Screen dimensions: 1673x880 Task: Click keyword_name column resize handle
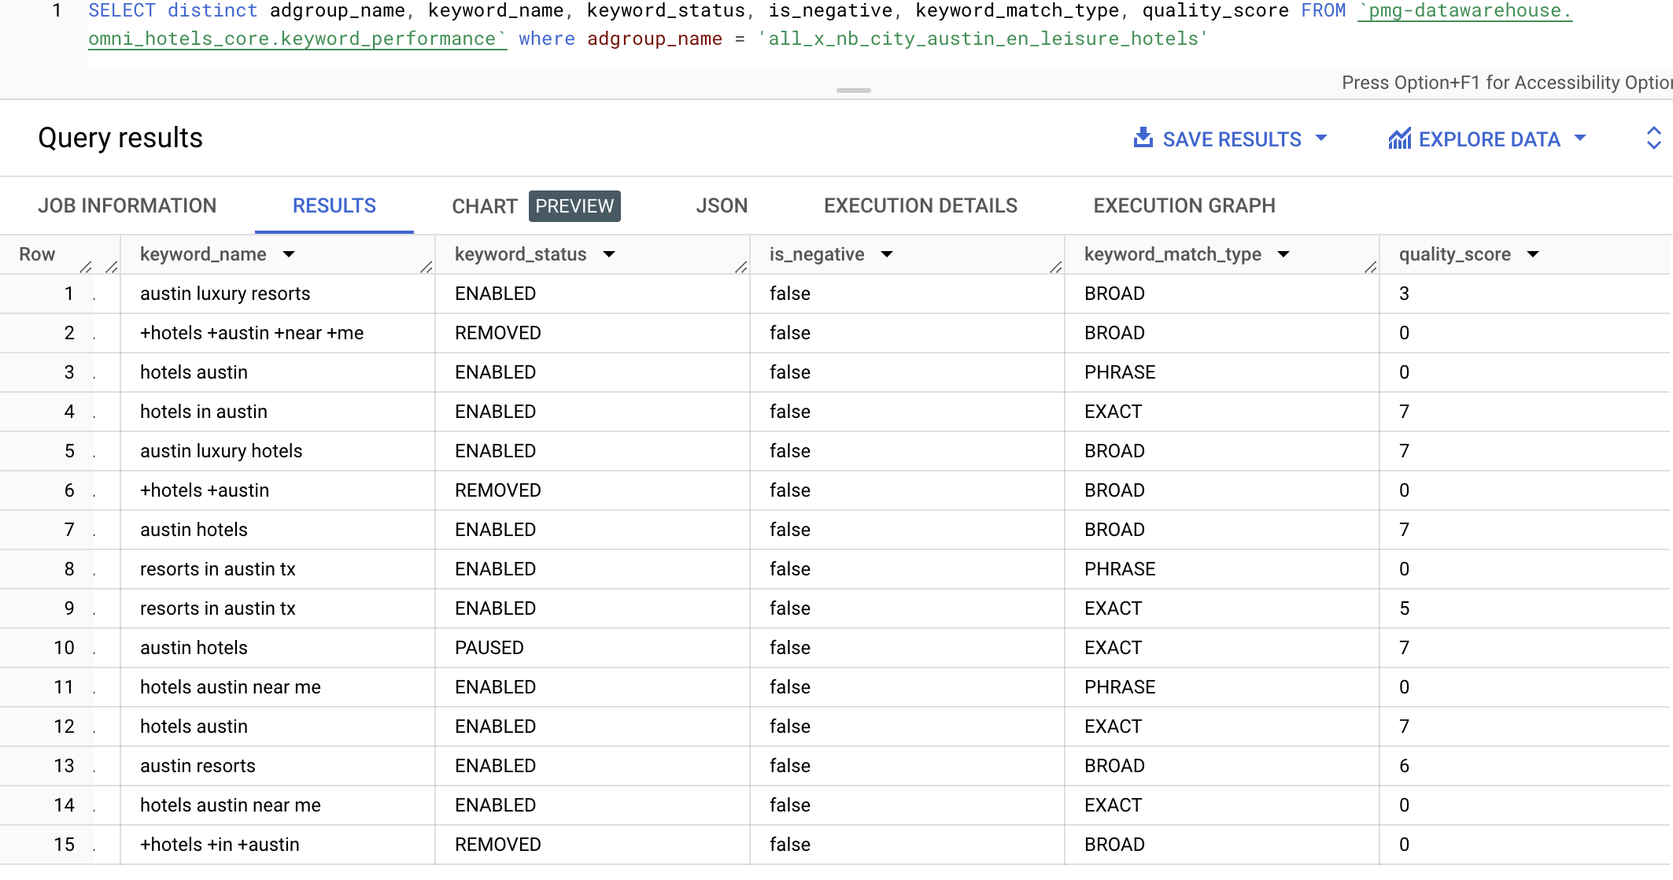(x=427, y=267)
